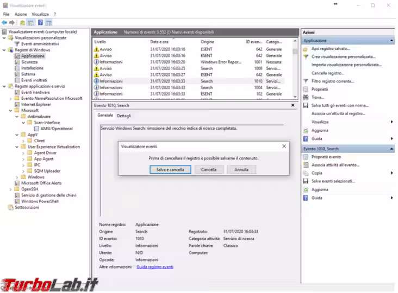Open Visualizza submenu arrow in Azioni
This screenshot has width=398, height=293.
pyautogui.click(x=392, y=122)
